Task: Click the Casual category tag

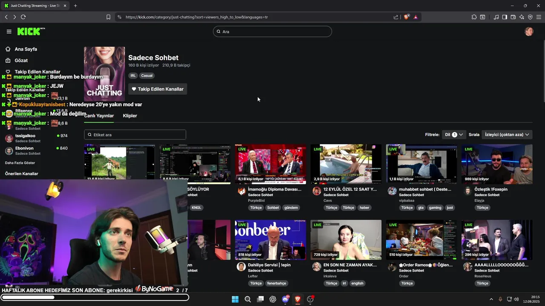Action: click(x=146, y=76)
